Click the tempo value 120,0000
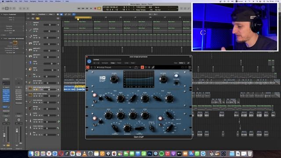 tap(141, 7)
